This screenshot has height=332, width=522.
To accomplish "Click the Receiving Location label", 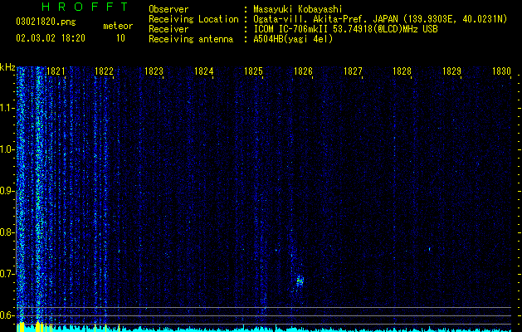I will (x=193, y=19).
